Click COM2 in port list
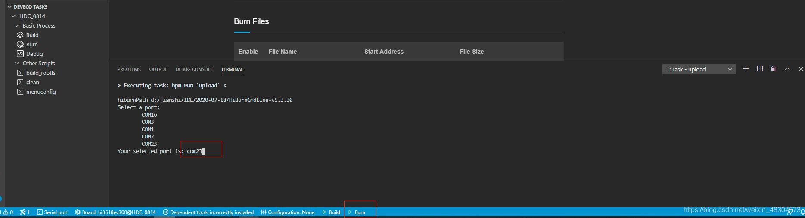 pos(148,137)
